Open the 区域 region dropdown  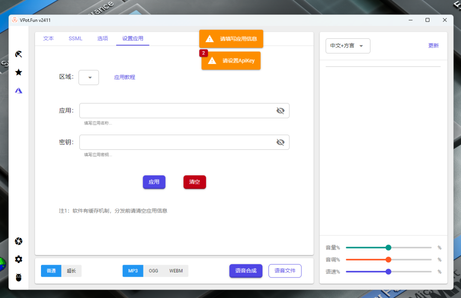point(89,77)
